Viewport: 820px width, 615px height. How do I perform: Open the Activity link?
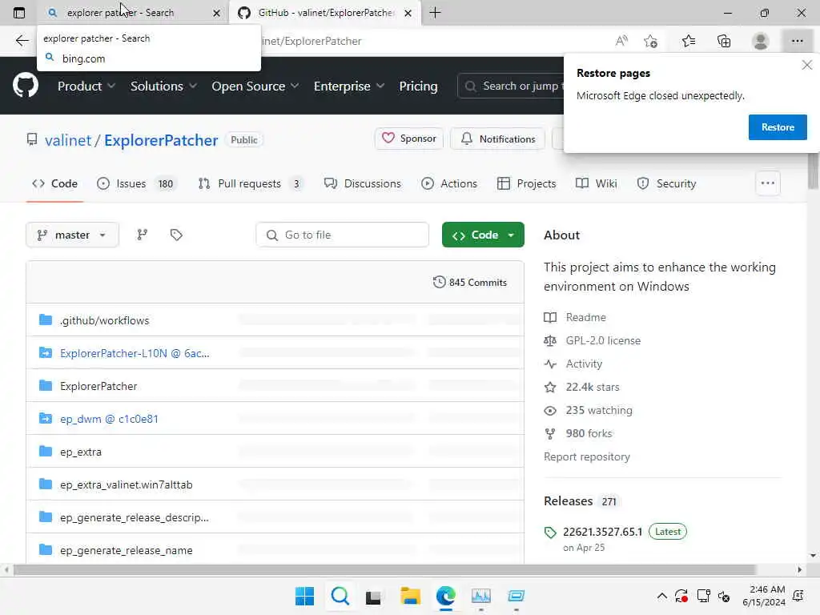pos(584,364)
